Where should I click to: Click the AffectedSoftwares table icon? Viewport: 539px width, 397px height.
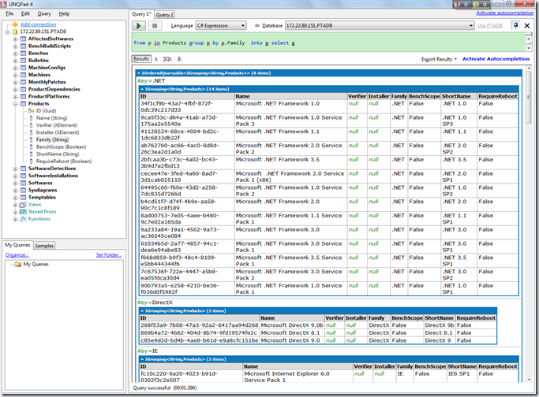[x=23, y=39]
